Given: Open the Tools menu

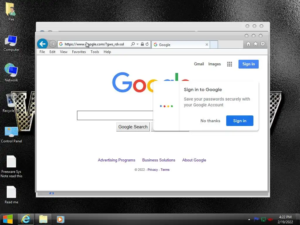Looking at the screenshot, I should (x=95, y=52).
